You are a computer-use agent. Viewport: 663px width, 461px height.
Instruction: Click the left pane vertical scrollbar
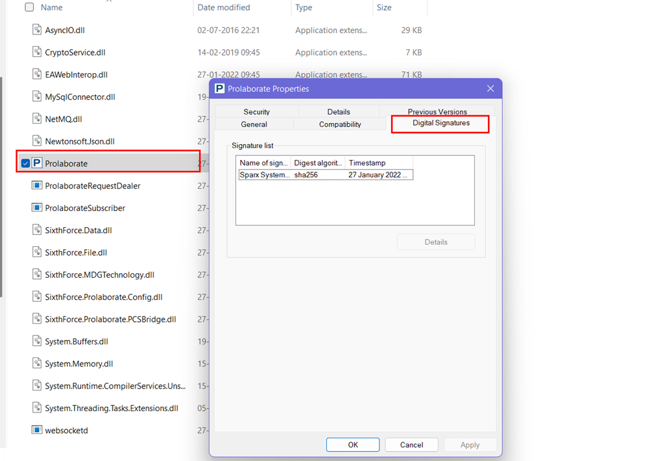1,186
